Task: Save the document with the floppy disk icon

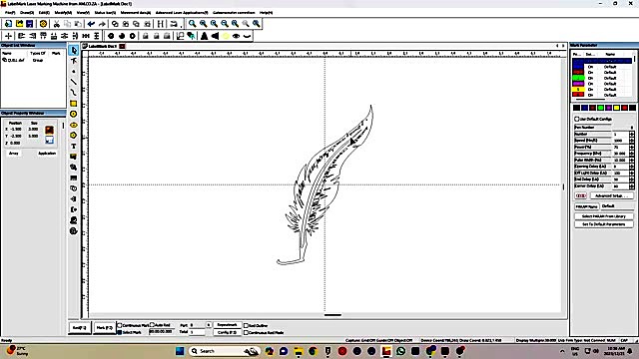Action: tap(29, 24)
